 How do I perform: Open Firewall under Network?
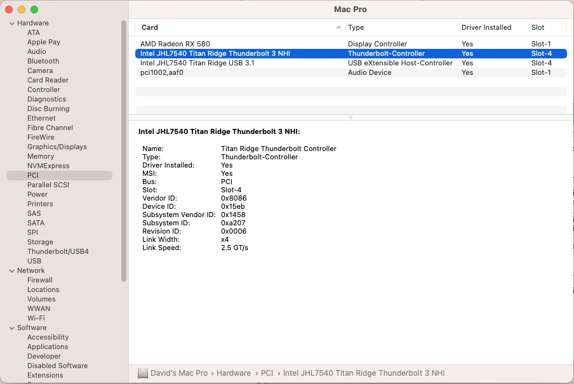click(40, 280)
